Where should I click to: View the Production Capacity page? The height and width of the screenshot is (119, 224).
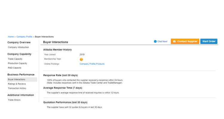(x=18, y=63)
